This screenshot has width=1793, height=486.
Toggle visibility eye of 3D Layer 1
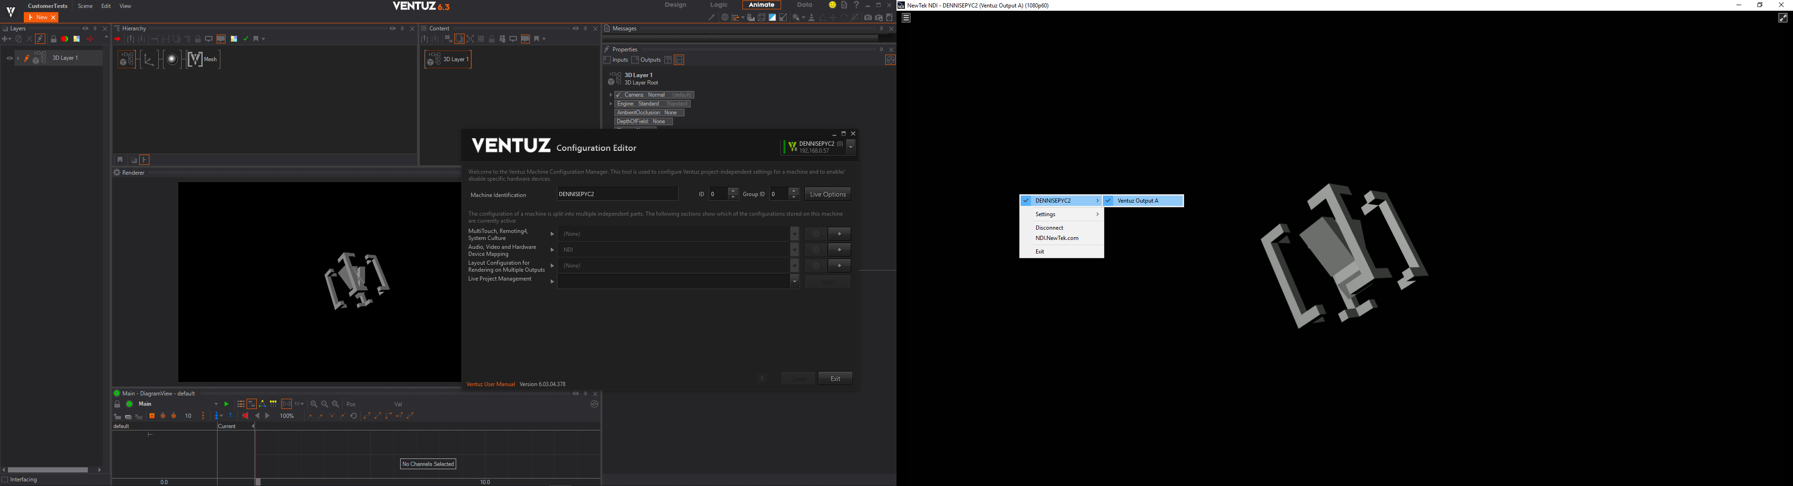[10, 58]
